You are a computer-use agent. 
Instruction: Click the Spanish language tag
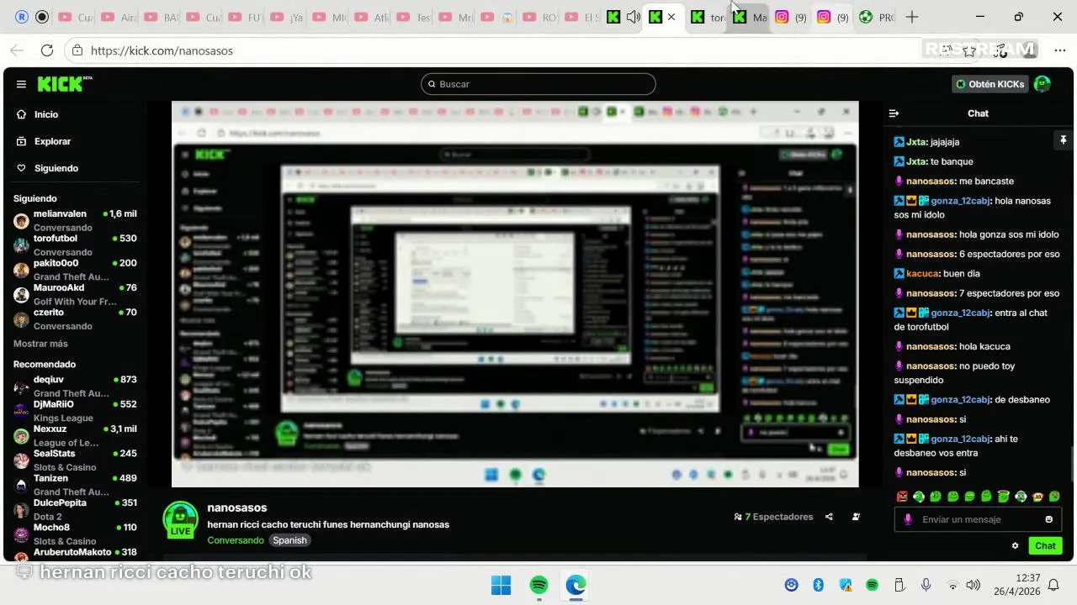tap(289, 540)
